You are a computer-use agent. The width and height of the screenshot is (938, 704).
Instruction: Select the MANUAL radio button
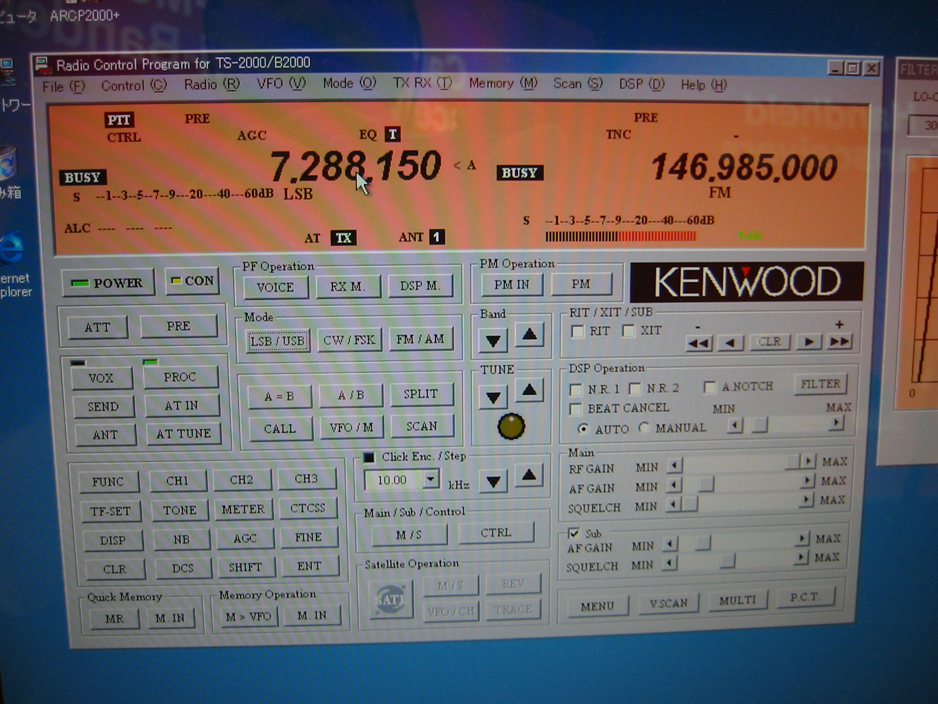click(x=644, y=428)
